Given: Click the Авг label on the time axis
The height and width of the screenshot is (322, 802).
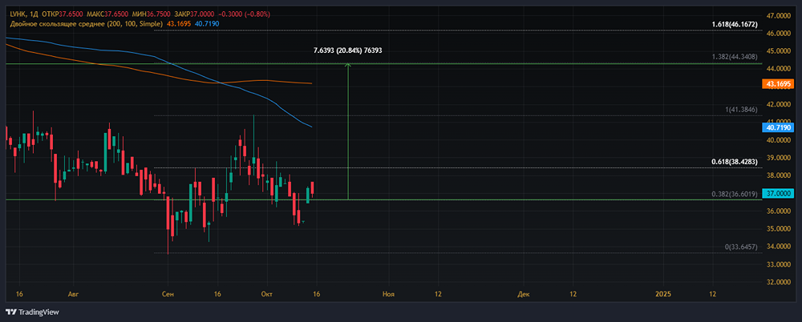Looking at the screenshot, I should coord(74,295).
